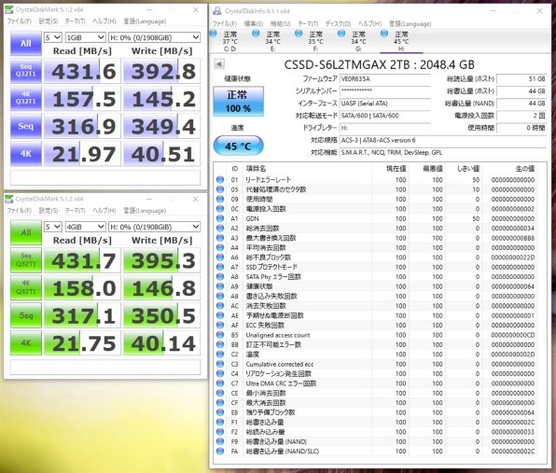Open 言語(Language) menu in the top CrystalDiskMark
The height and width of the screenshot is (473, 556).
pyautogui.click(x=145, y=21)
